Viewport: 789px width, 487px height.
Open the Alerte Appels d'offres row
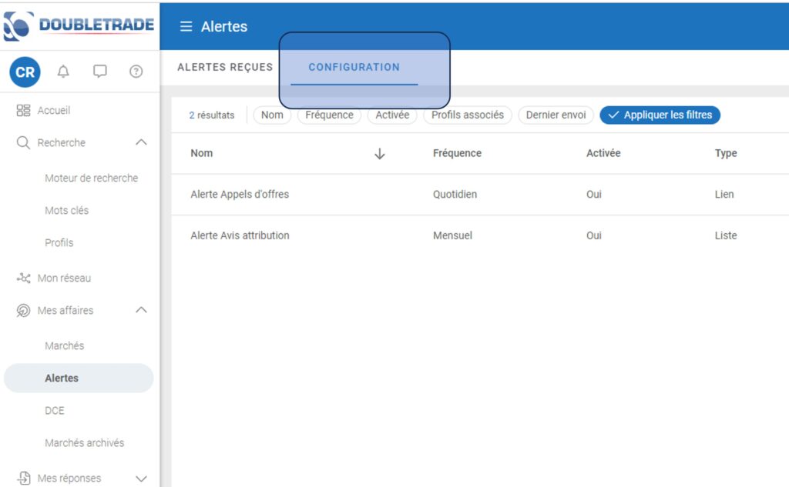click(x=240, y=195)
